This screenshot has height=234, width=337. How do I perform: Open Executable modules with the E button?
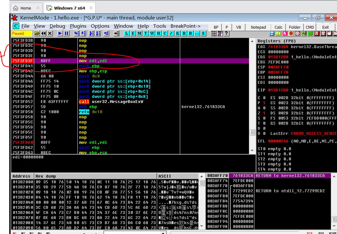[133, 33]
